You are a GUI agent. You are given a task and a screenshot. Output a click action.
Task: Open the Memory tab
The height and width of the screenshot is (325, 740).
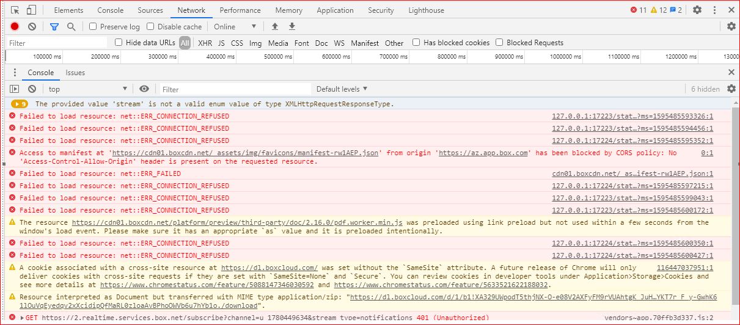pos(288,10)
